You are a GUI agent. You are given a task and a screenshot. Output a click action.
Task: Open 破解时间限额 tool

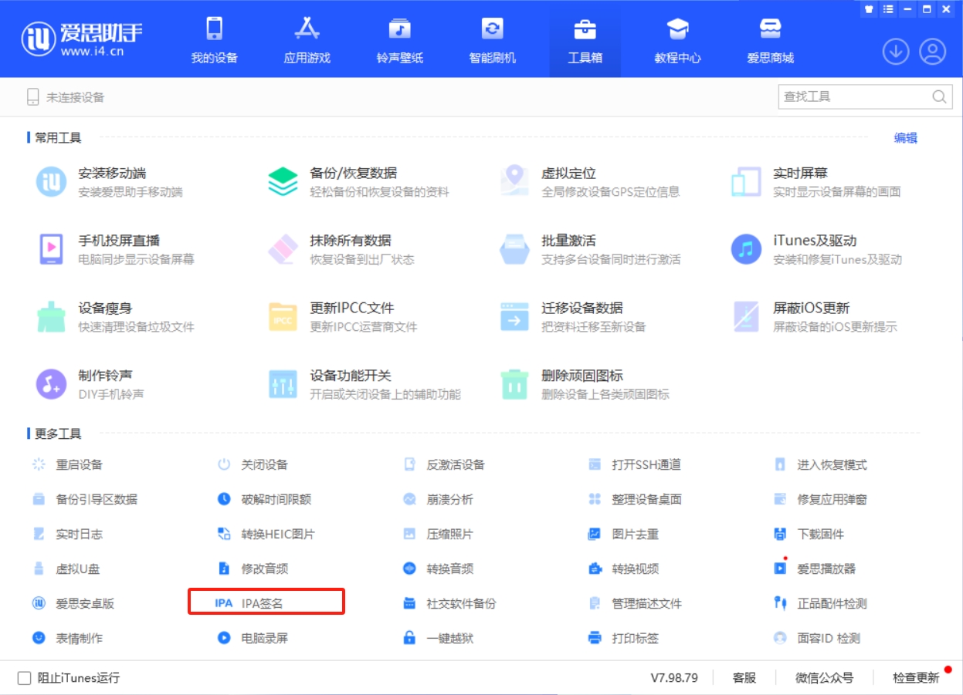point(264,500)
